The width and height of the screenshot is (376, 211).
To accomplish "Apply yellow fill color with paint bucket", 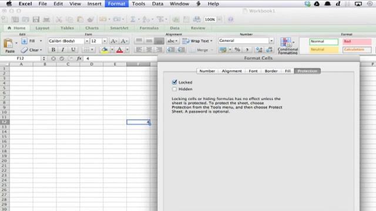I will [105, 50].
